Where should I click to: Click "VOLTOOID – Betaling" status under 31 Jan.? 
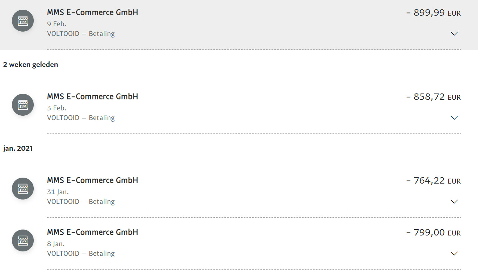click(x=81, y=202)
